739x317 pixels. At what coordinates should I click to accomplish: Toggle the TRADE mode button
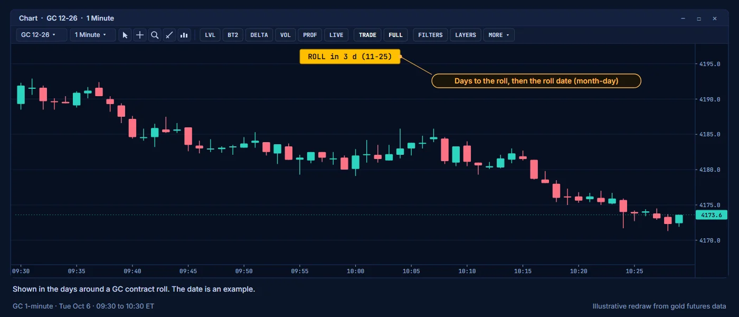click(x=367, y=35)
